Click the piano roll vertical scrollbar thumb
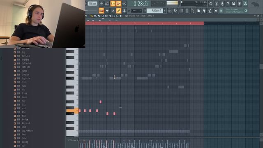Viewport: 263px width, 148px height. 261,67
